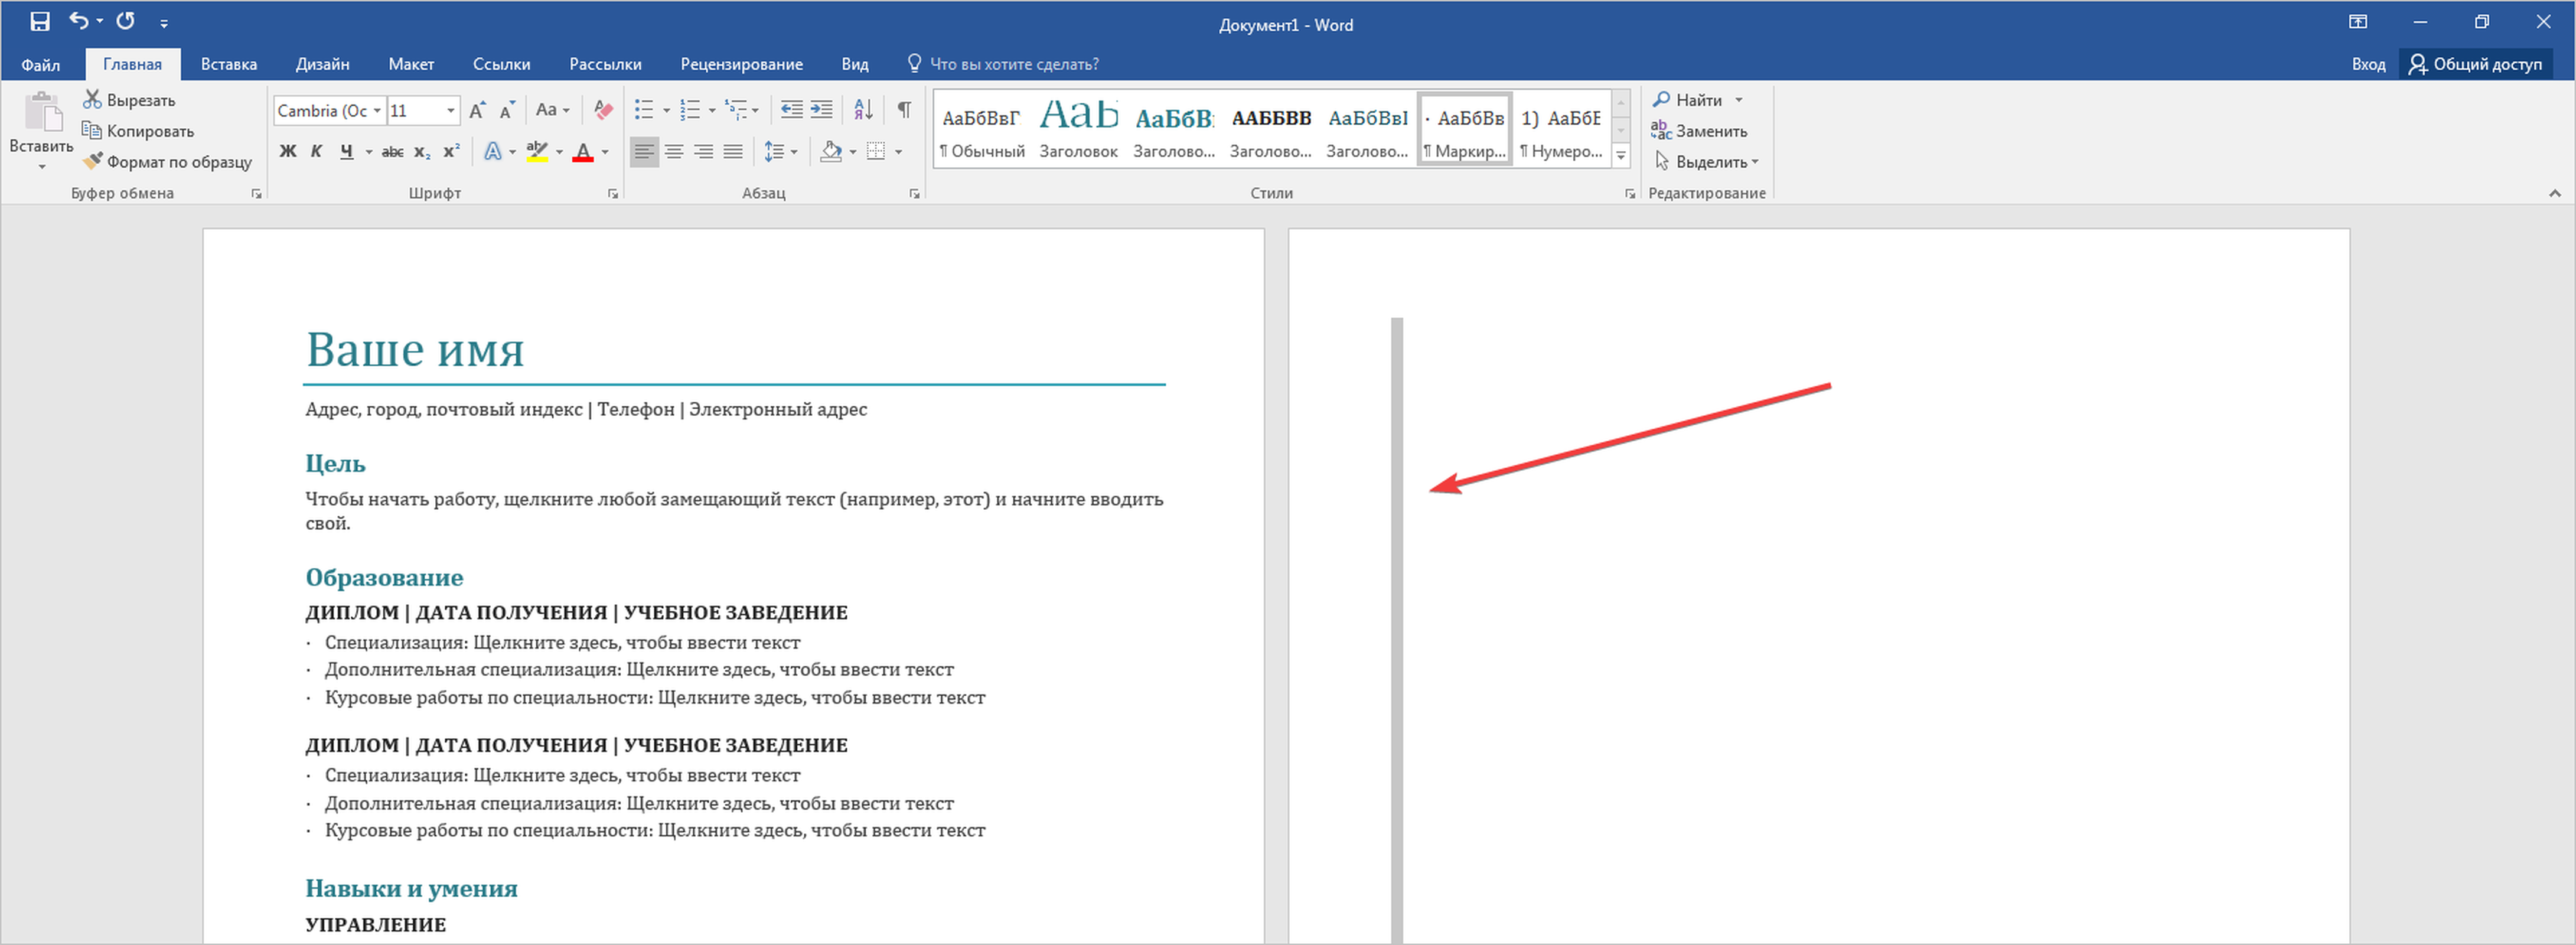2576x945 pixels.
Task: Toggle bold Ж formatting
Action: 288,152
